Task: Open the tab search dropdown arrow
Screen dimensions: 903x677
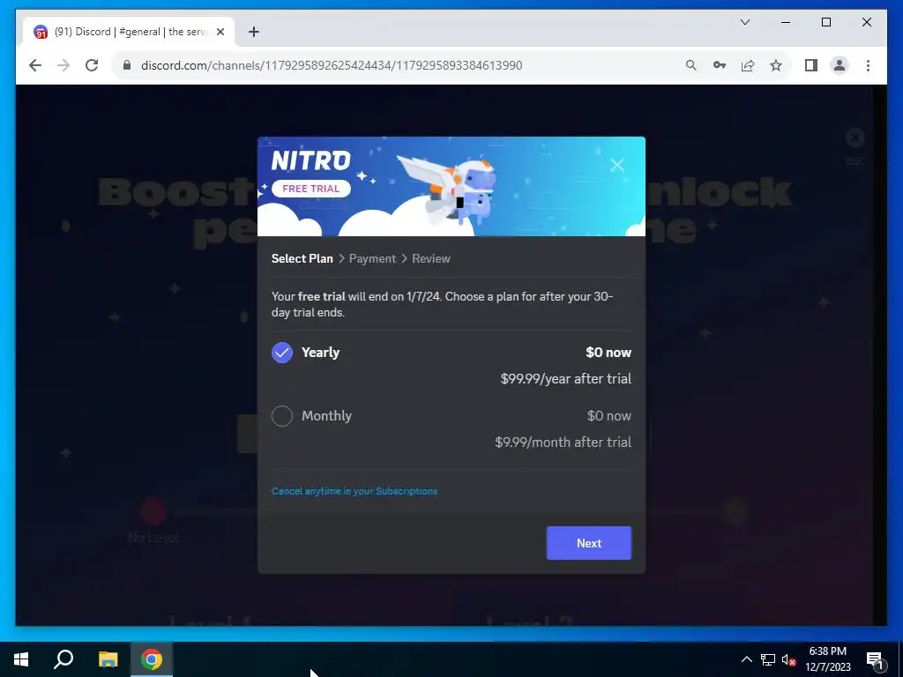Action: 744,22
